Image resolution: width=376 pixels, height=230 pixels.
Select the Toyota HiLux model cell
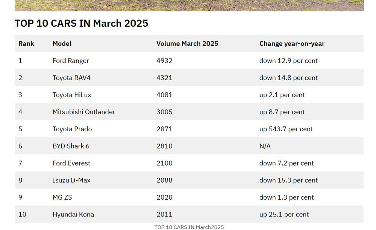pos(72,95)
